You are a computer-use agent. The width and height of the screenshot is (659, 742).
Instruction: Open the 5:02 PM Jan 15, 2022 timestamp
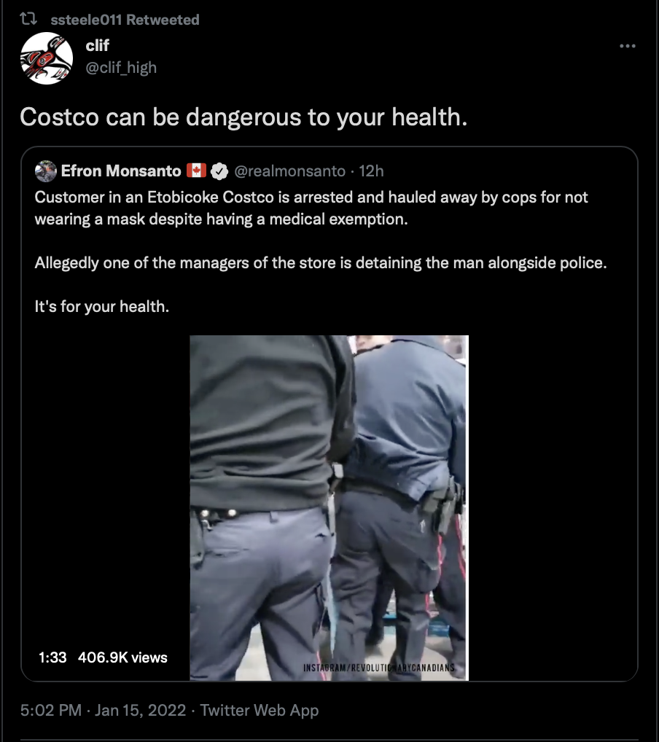point(104,711)
